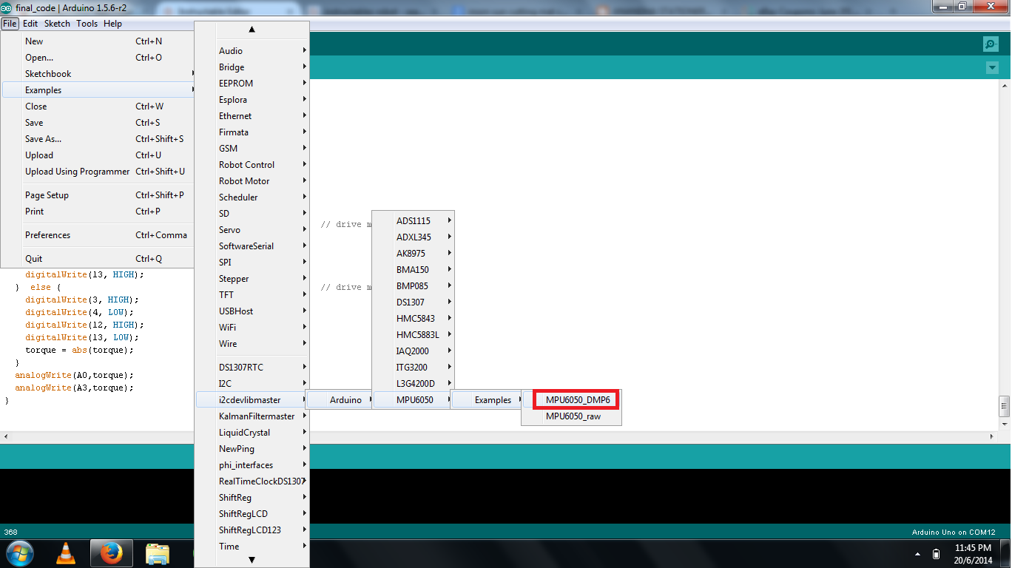Load the MPU6050_raw example sketch
Image resolution: width=1012 pixels, height=568 pixels.
click(572, 416)
